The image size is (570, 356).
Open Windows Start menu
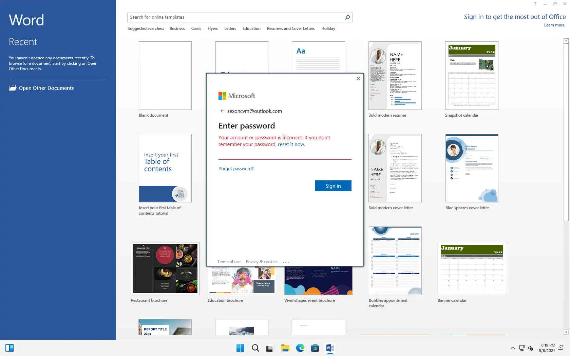(240, 348)
